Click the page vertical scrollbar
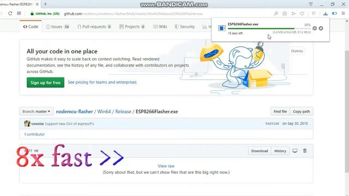The image size is (349, 196). click(347, 111)
